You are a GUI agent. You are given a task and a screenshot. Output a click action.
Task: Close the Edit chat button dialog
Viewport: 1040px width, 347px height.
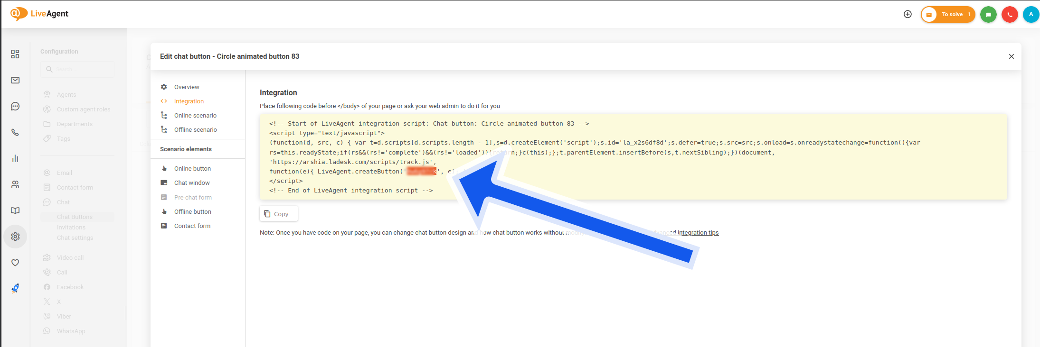[1012, 56]
